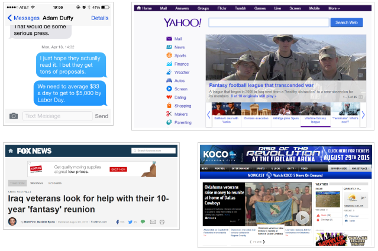The height and width of the screenshot is (251, 378).
Task: Expand KOCO Weather dropdown menu
Action: [x=220, y=168]
